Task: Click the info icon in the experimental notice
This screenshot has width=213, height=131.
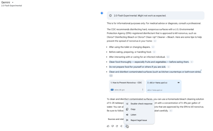Action: pos(110,16)
